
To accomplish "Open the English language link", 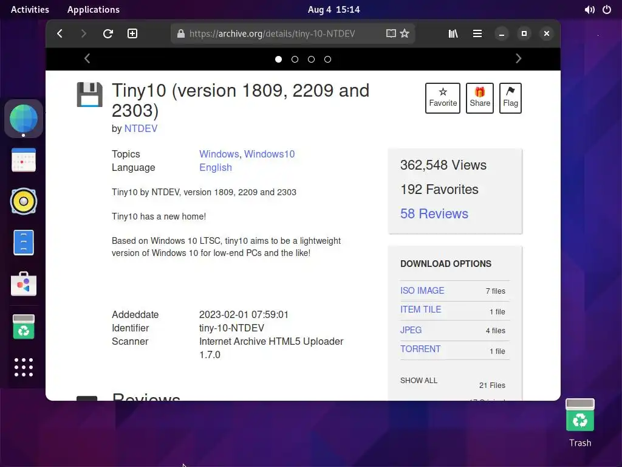I will 216,168.
